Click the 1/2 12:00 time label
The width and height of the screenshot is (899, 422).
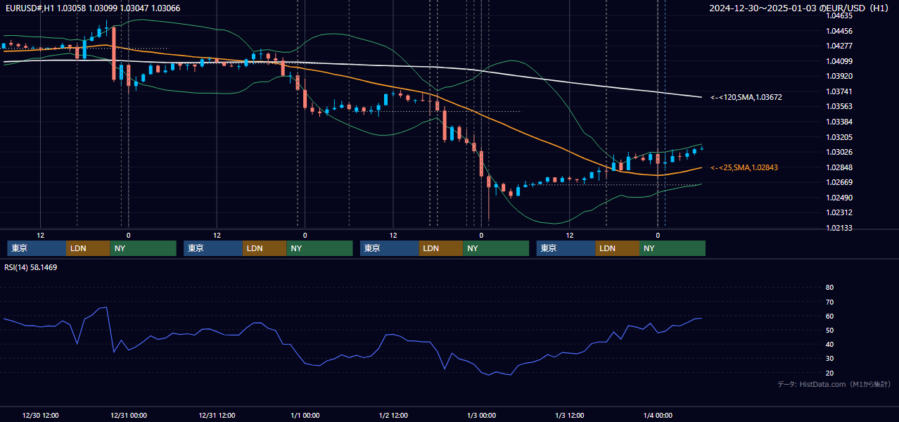point(393,415)
